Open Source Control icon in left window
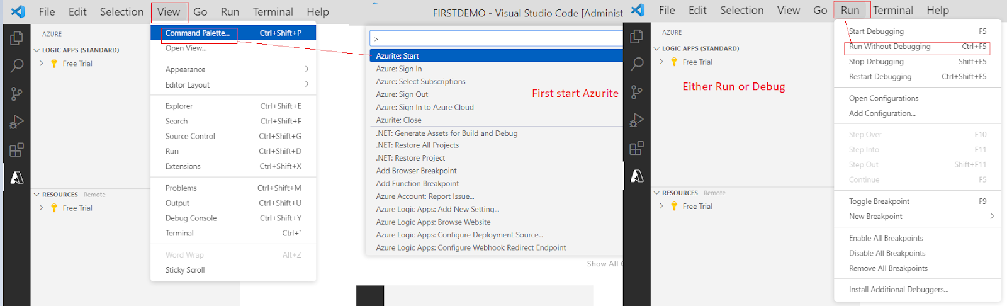The width and height of the screenshot is (1007, 306). tap(16, 94)
